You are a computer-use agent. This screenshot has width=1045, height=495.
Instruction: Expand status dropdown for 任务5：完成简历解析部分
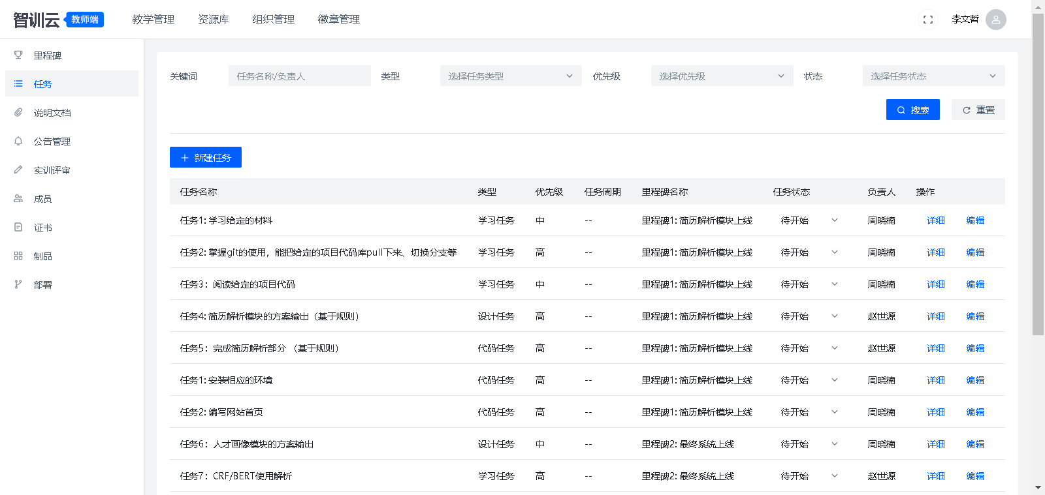point(835,348)
